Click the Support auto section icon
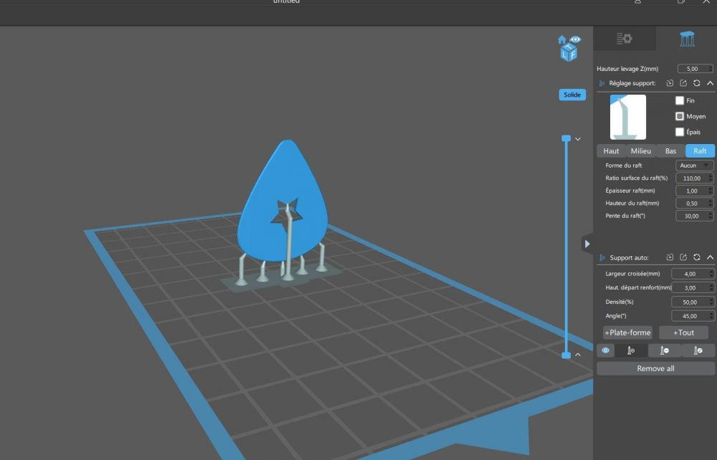 pyautogui.click(x=602, y=258)
